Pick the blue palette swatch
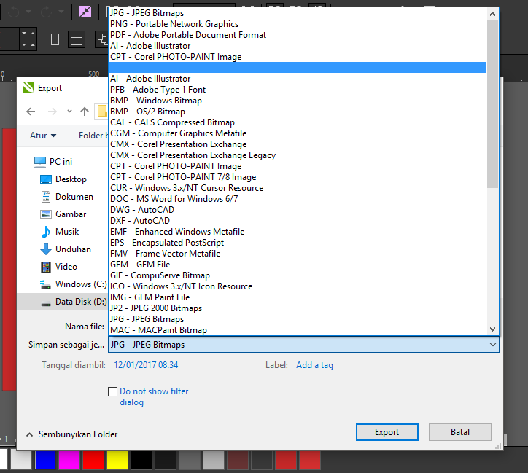528x473 pixels. [x=45, y=461]
